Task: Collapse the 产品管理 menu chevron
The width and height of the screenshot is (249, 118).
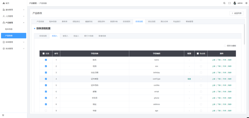Action: pos(24,23)
